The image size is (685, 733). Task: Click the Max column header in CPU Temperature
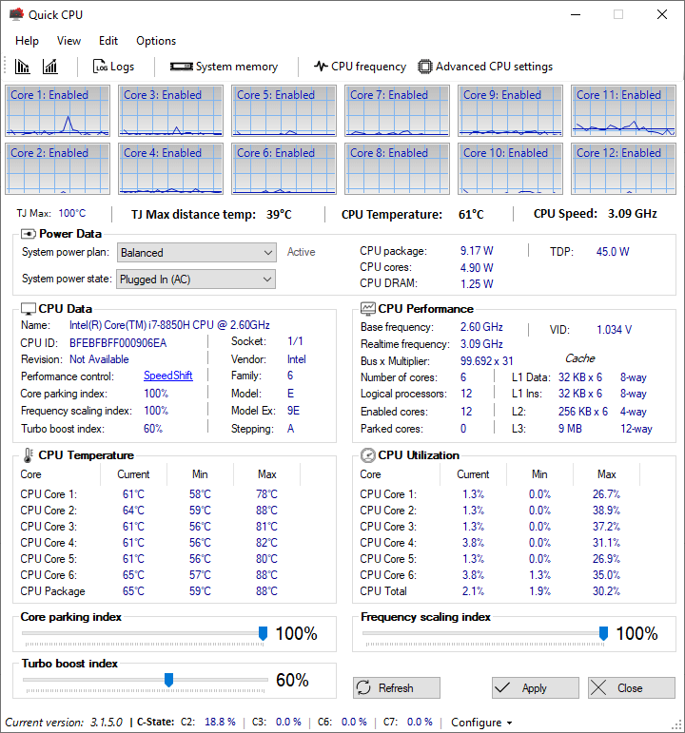click(x=266, y=474)
